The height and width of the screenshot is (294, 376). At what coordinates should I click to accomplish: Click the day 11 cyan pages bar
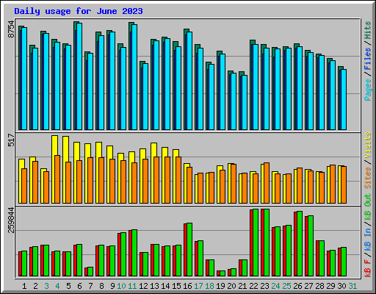134,77
